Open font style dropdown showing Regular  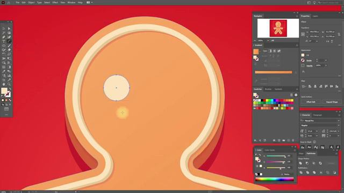point(339,125)
